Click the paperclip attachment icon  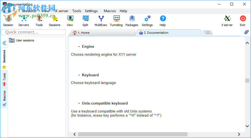(247, 32)
